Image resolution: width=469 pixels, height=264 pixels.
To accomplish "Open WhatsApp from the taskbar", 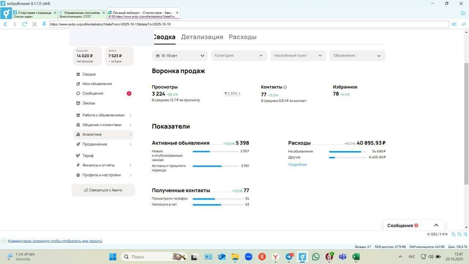I will [x=316, y=257].
